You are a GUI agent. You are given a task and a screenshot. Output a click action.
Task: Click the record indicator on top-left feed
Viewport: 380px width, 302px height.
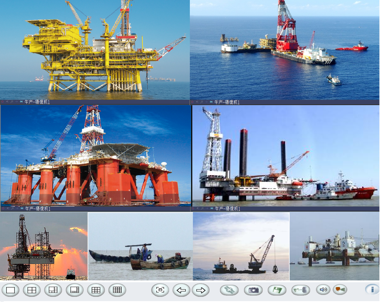coord(2,102)
